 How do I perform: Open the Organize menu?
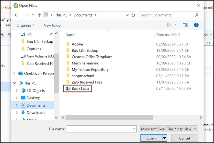25,25
